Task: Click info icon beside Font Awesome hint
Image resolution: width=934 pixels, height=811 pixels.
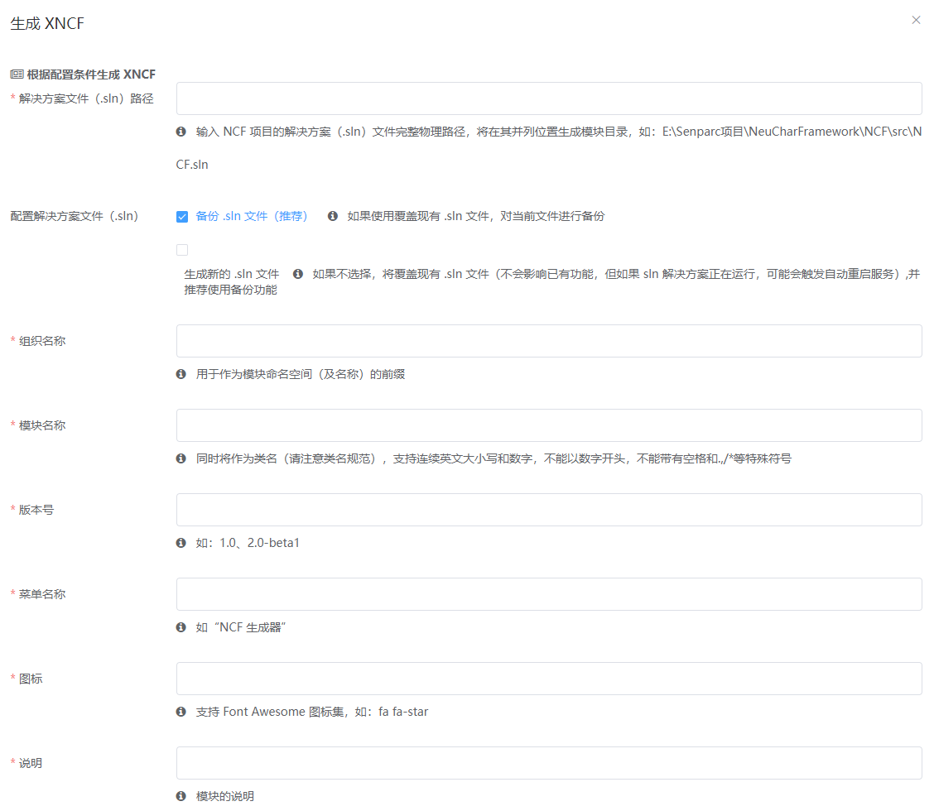Action: coord(181,712)
